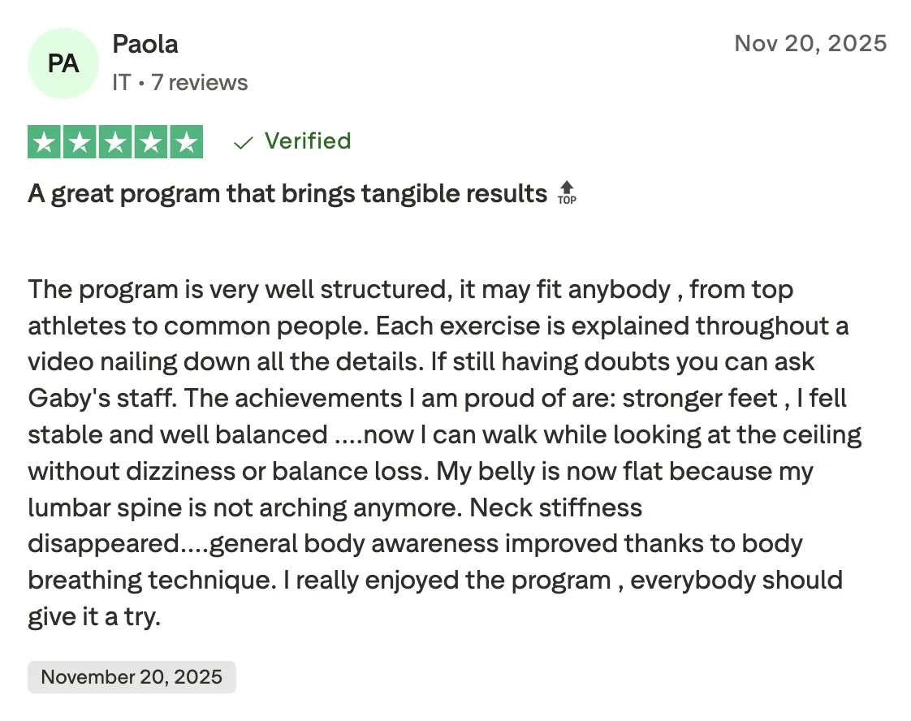Click the "give it a try" closing line
This screenshot has height=721, width=911.
[94, 616]
